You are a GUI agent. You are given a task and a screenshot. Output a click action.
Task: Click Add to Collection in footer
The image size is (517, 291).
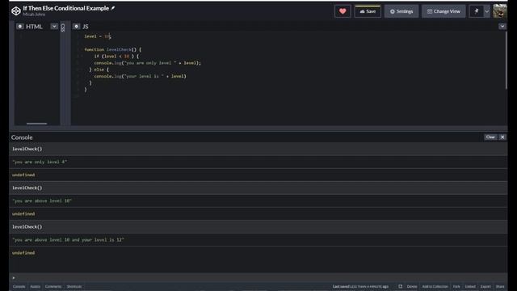pyautogui.click(x=435, y=286)
